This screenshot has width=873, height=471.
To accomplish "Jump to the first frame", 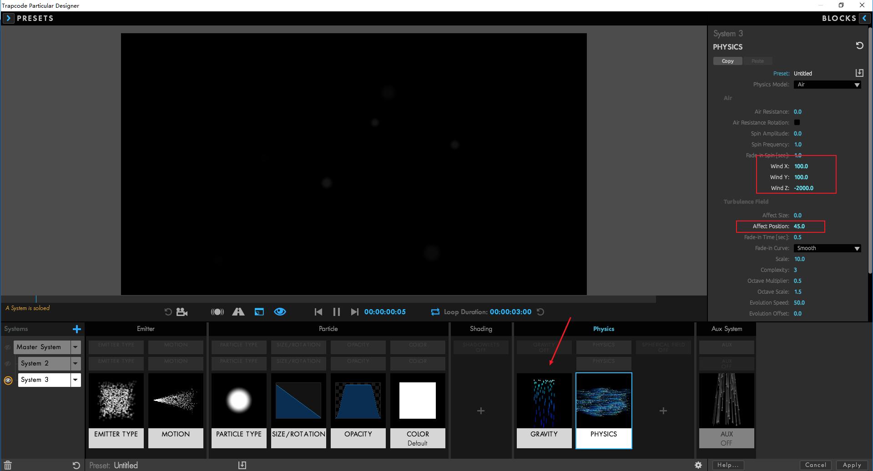I will point(318,312).
